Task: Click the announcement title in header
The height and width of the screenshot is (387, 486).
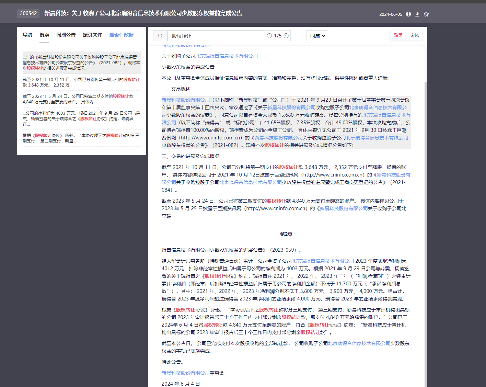Action: tap(143, 13)
